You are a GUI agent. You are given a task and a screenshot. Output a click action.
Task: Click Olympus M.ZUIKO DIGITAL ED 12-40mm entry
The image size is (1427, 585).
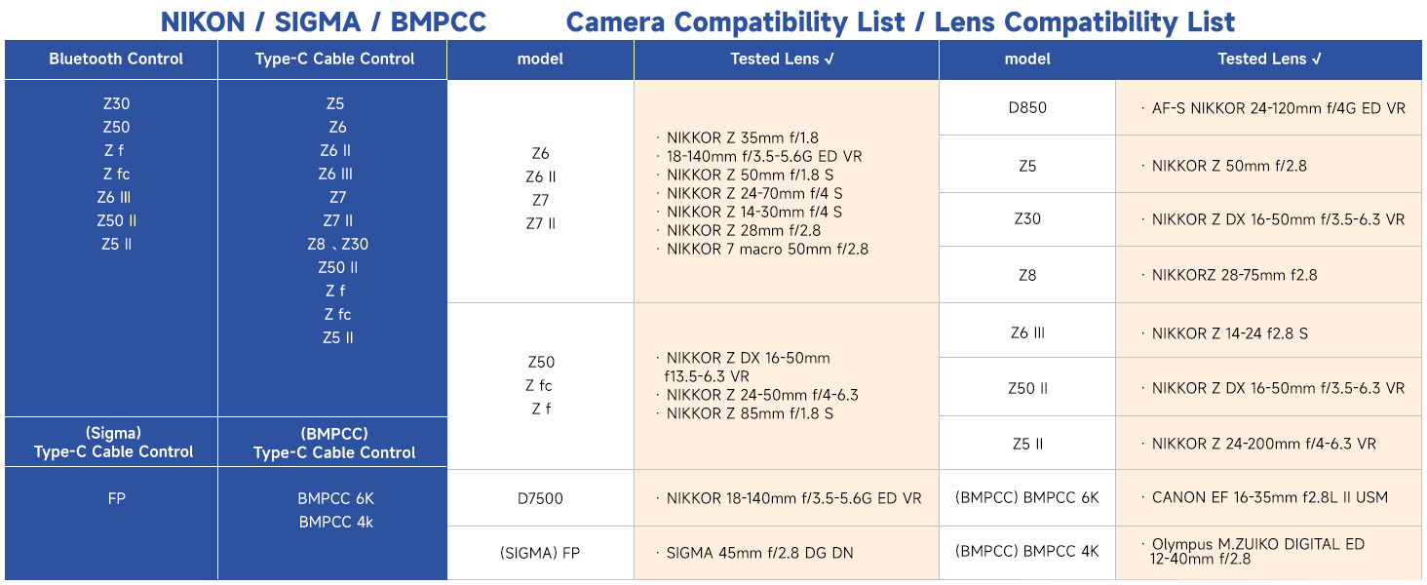tap(1257, 552)
